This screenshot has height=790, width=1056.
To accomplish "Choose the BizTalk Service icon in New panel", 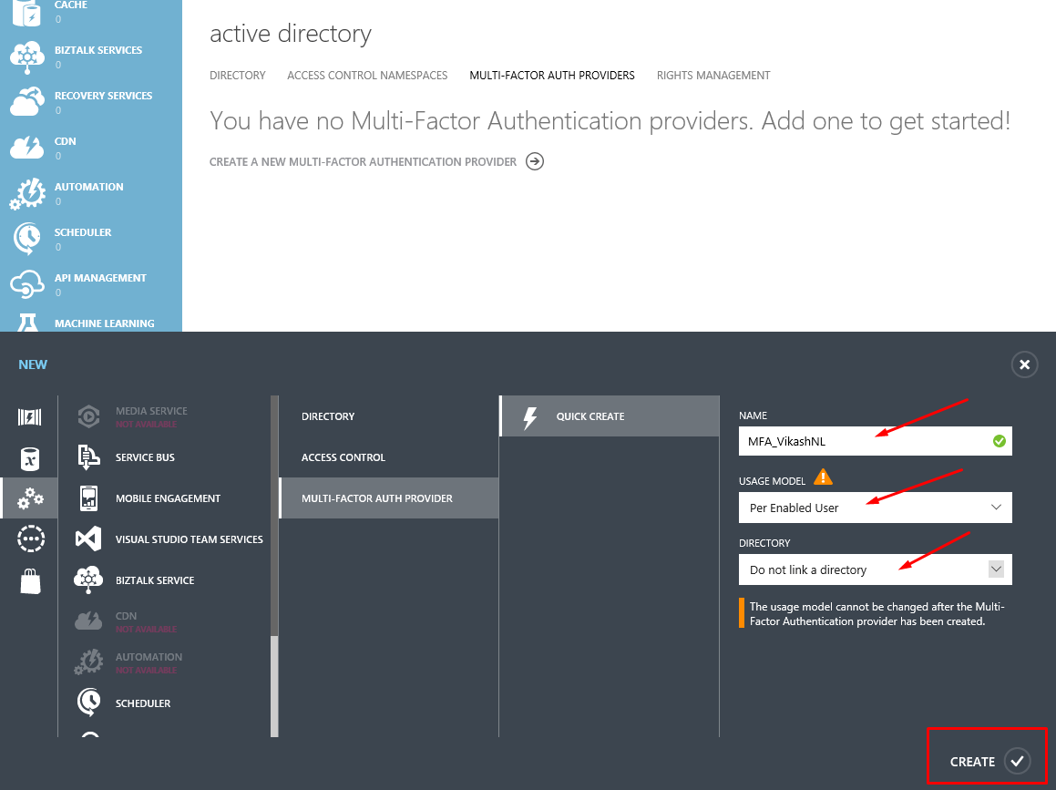I will point(88,580).
